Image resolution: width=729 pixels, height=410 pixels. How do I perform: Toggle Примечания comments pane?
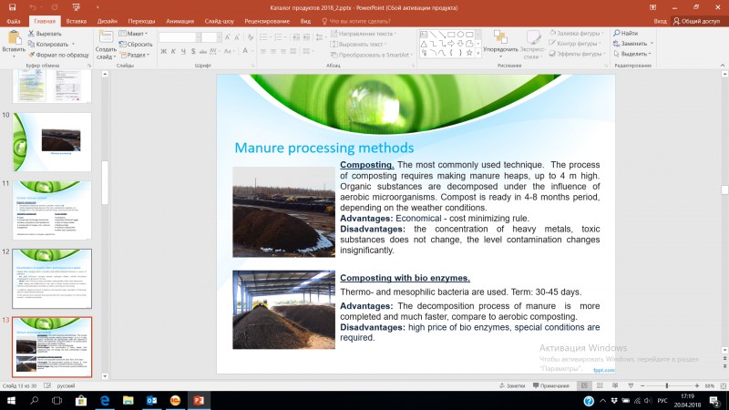pyautogui.click(x=551, y=385)
